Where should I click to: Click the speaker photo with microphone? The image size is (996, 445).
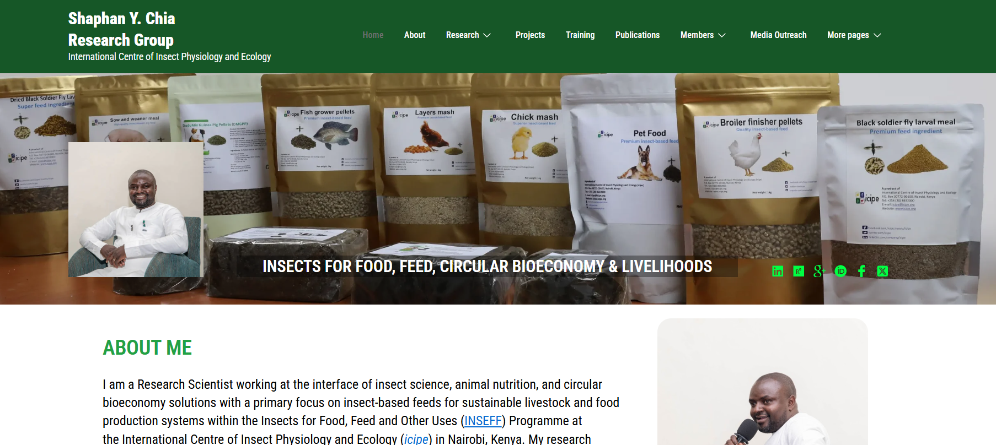[x=762, y=382]
